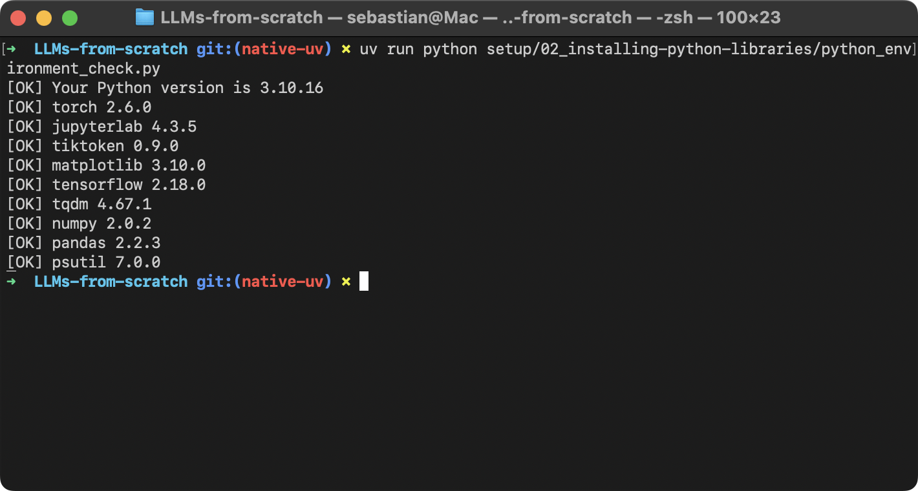Screen dimensions: 918x491
Task: Click the tiktoken 0.9.0 output line
Action: 92,146
